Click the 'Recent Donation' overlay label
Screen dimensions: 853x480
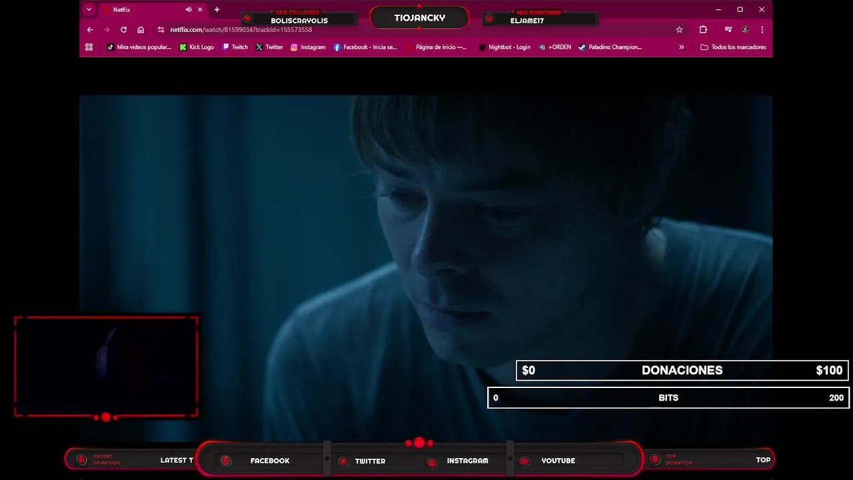107,459
